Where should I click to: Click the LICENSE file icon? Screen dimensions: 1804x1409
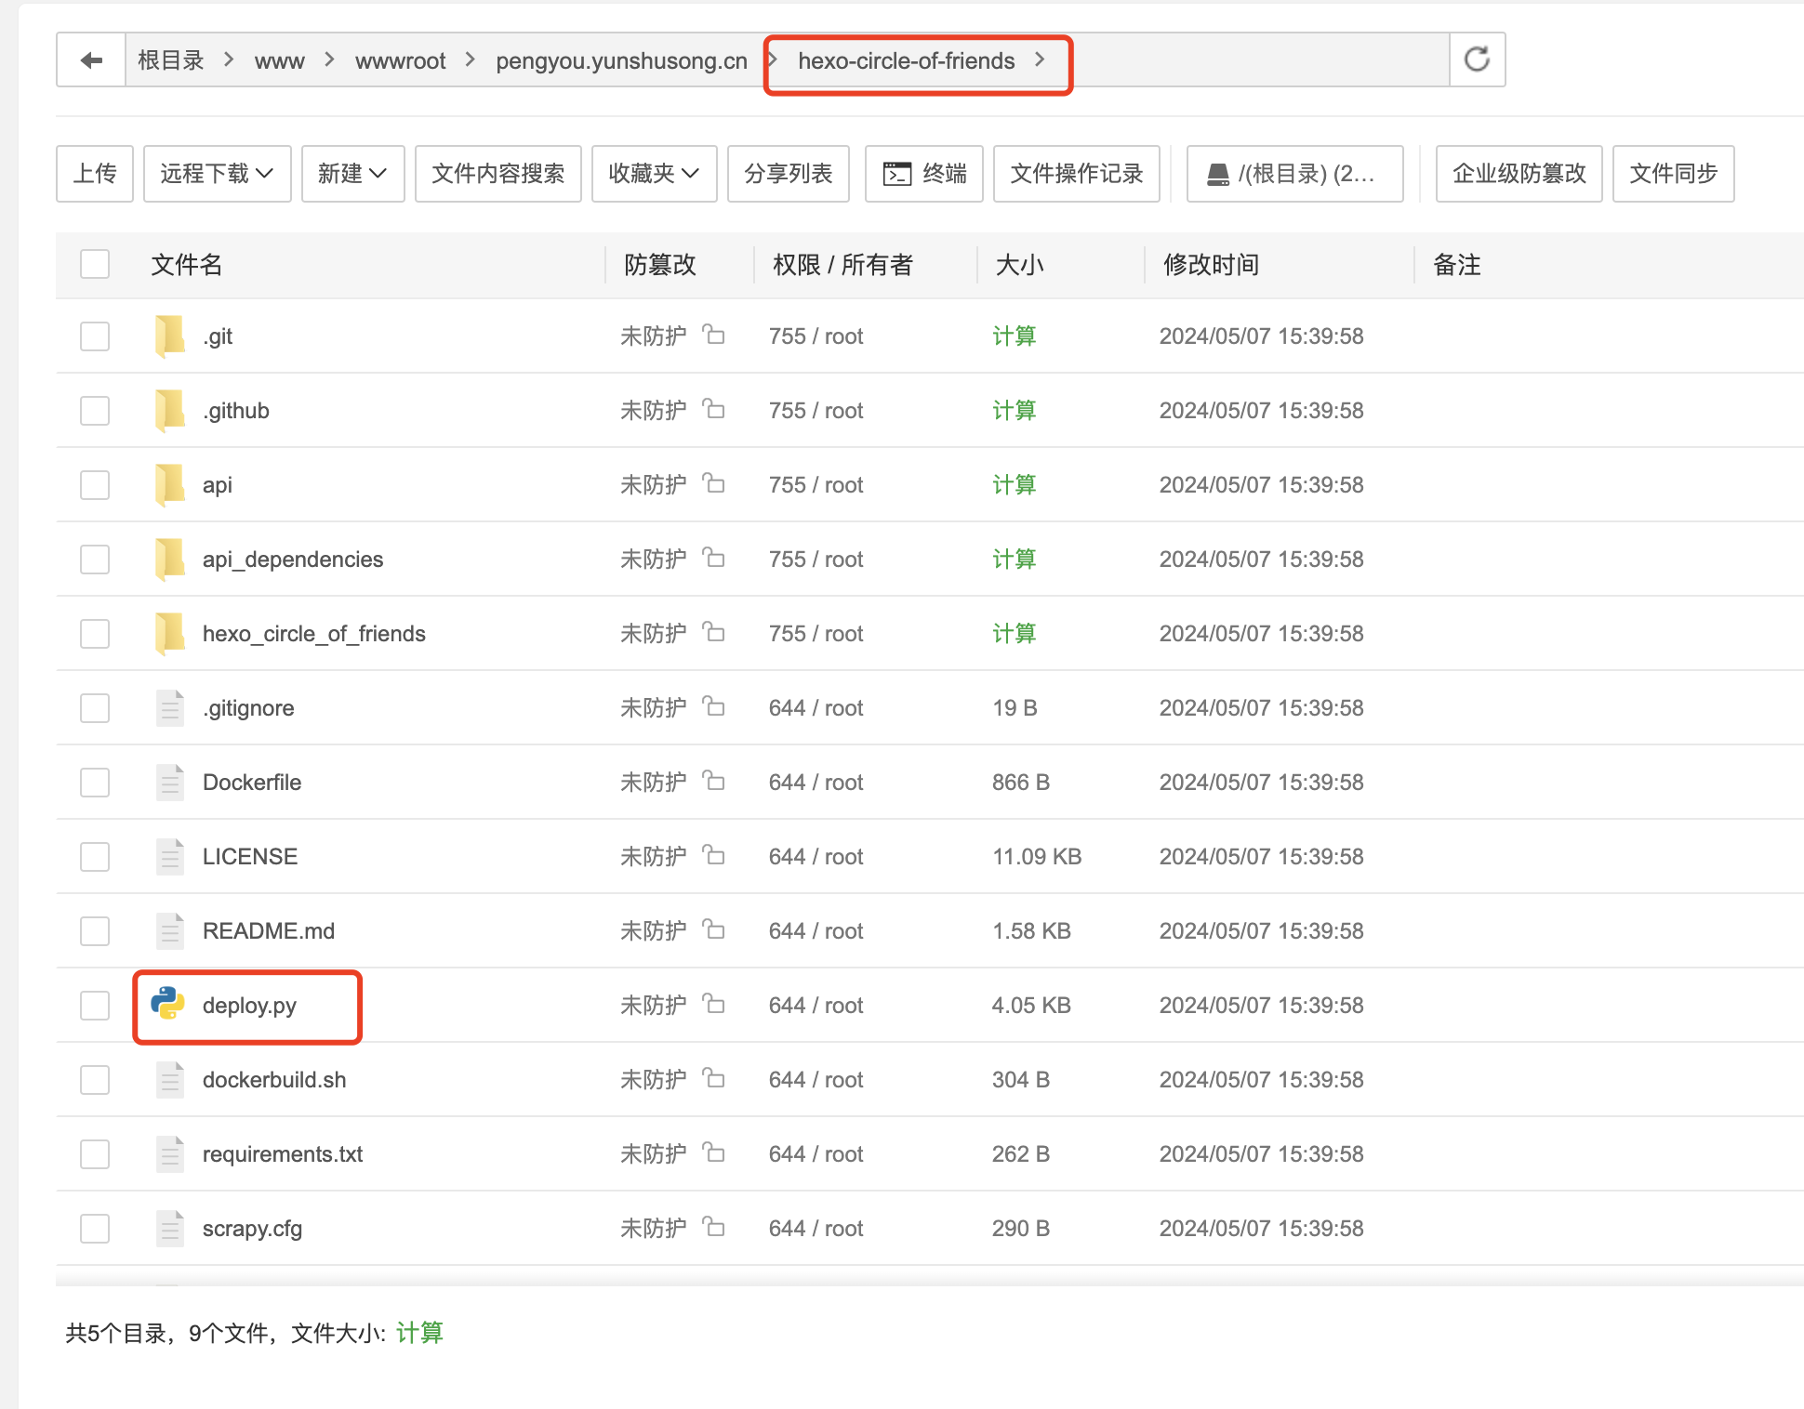click(169, 856)
